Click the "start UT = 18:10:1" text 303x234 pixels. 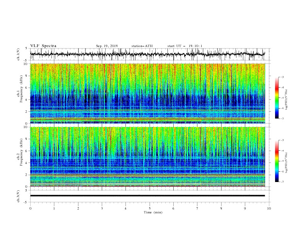click(x=185, y=46)
